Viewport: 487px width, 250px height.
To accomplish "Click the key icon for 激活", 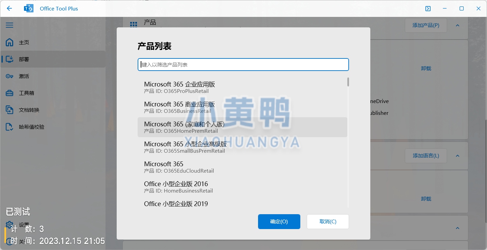I will point(9,76).
